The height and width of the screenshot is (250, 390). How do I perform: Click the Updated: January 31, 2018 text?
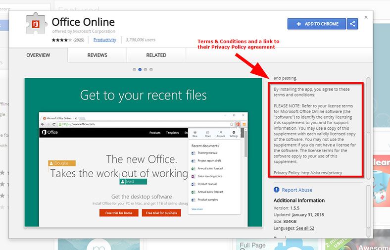tap(298, 215)
